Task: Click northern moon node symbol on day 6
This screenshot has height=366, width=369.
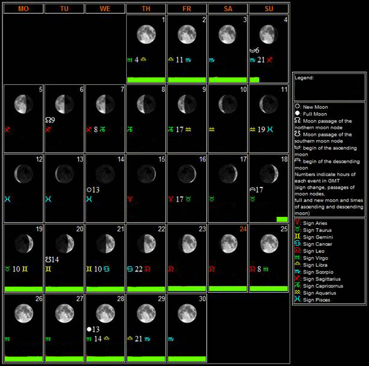Action: tap(48, 120)
